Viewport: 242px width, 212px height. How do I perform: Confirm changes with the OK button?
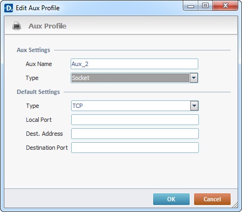point(171,199)
